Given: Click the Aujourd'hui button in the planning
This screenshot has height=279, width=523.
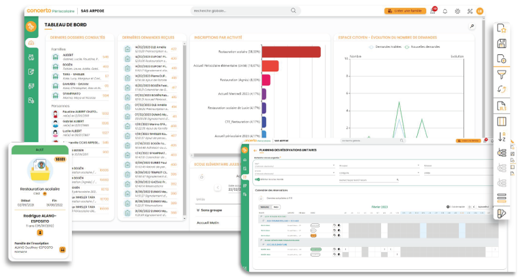Looking at the screenshot, I should click(483, 207).
